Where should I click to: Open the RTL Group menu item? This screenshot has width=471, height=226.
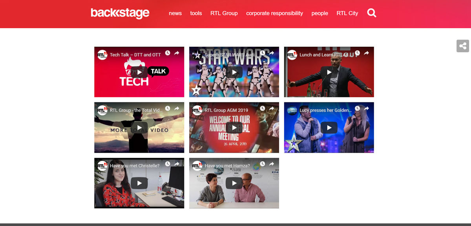click(224, 13)
